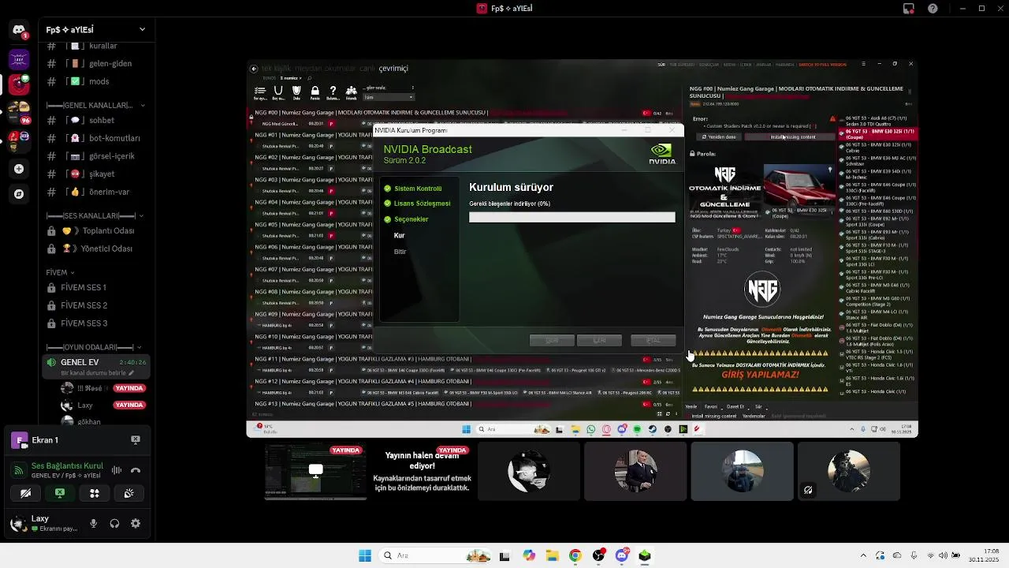Mute microphone in user panel
1009x568 pixels.
94,523
